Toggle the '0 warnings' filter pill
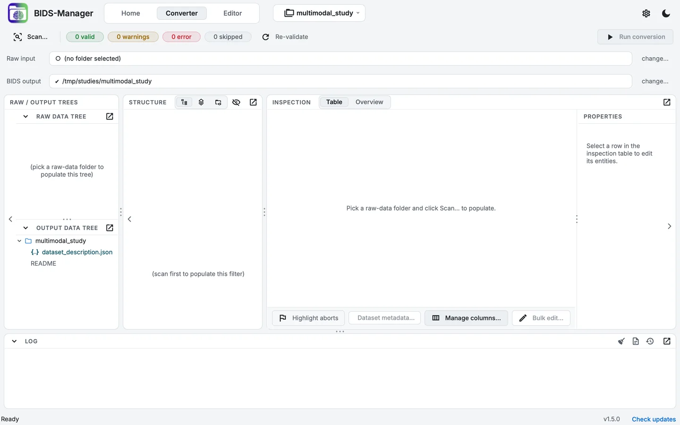This screenshot has width=680, height=425. point(133,37)
